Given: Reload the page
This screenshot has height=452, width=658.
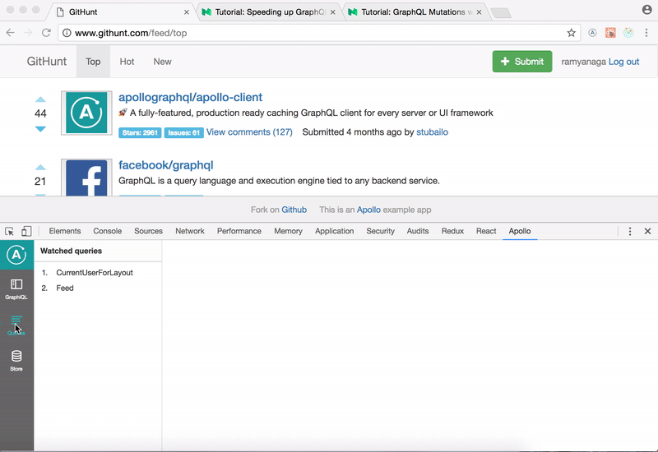Looking at the screenshot, I should pyautogui.click(x=46, y=33).
